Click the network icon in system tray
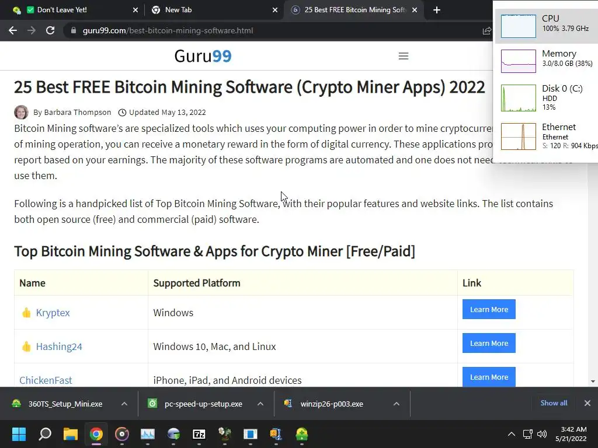This screenshot has height=448, width=598. click(528, 434)
